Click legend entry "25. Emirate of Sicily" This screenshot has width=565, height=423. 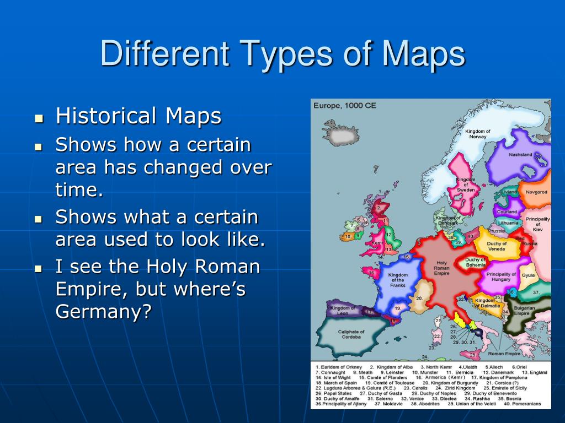coord(505,388)
